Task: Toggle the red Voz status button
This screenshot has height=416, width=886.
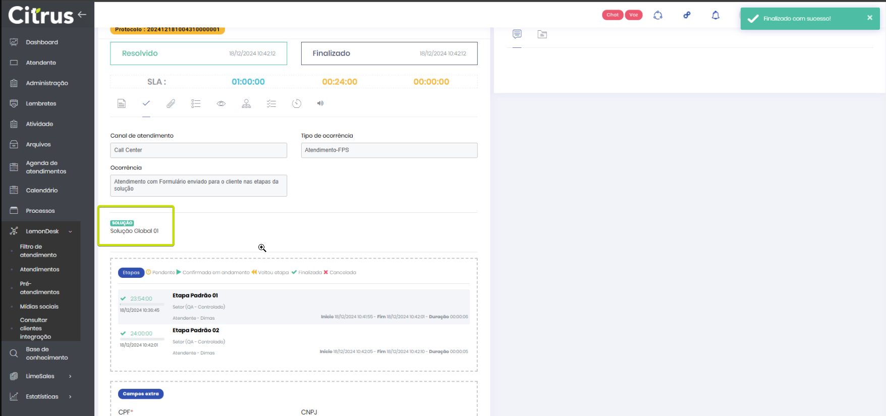Action: 634,15
